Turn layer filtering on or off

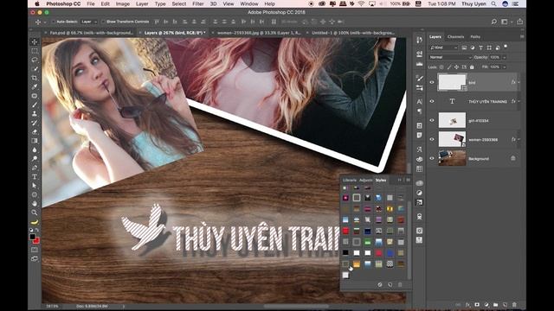click(506, 47)
